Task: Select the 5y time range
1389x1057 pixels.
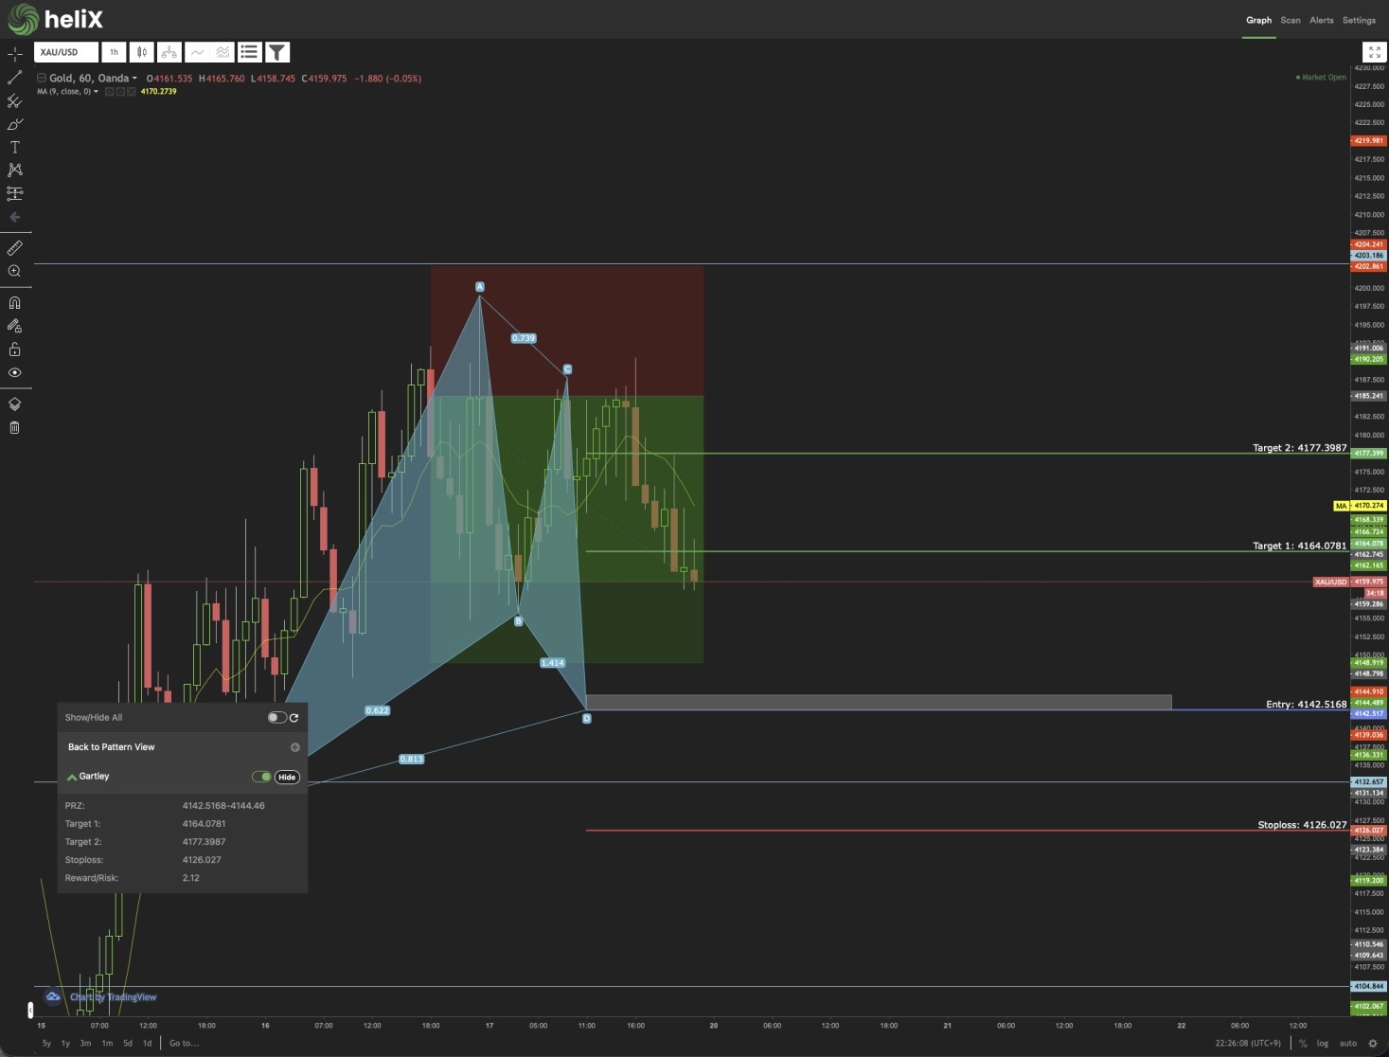Action: 46,1044
